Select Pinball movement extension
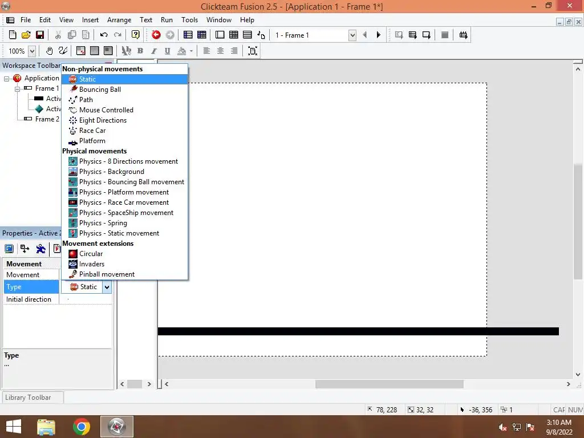The image size is (584, 438). coord(125,274)
